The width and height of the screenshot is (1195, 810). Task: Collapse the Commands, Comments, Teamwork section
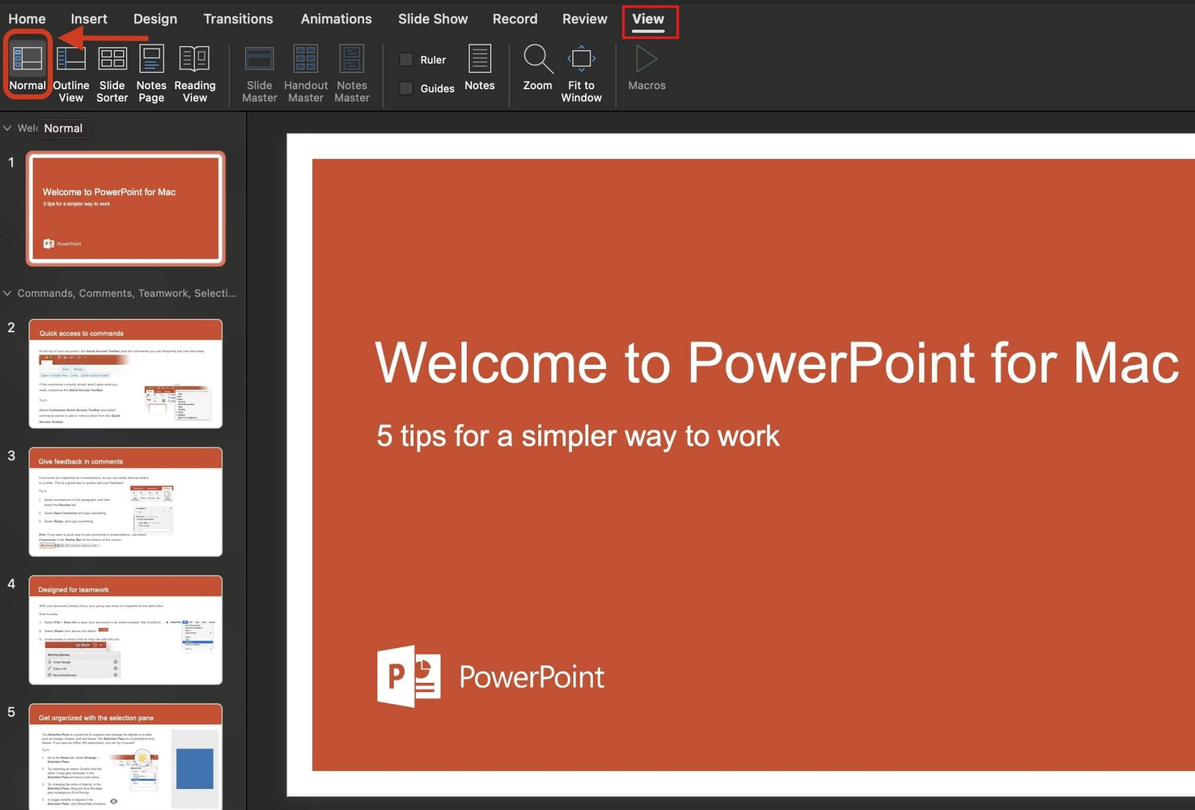coord(8,293)
